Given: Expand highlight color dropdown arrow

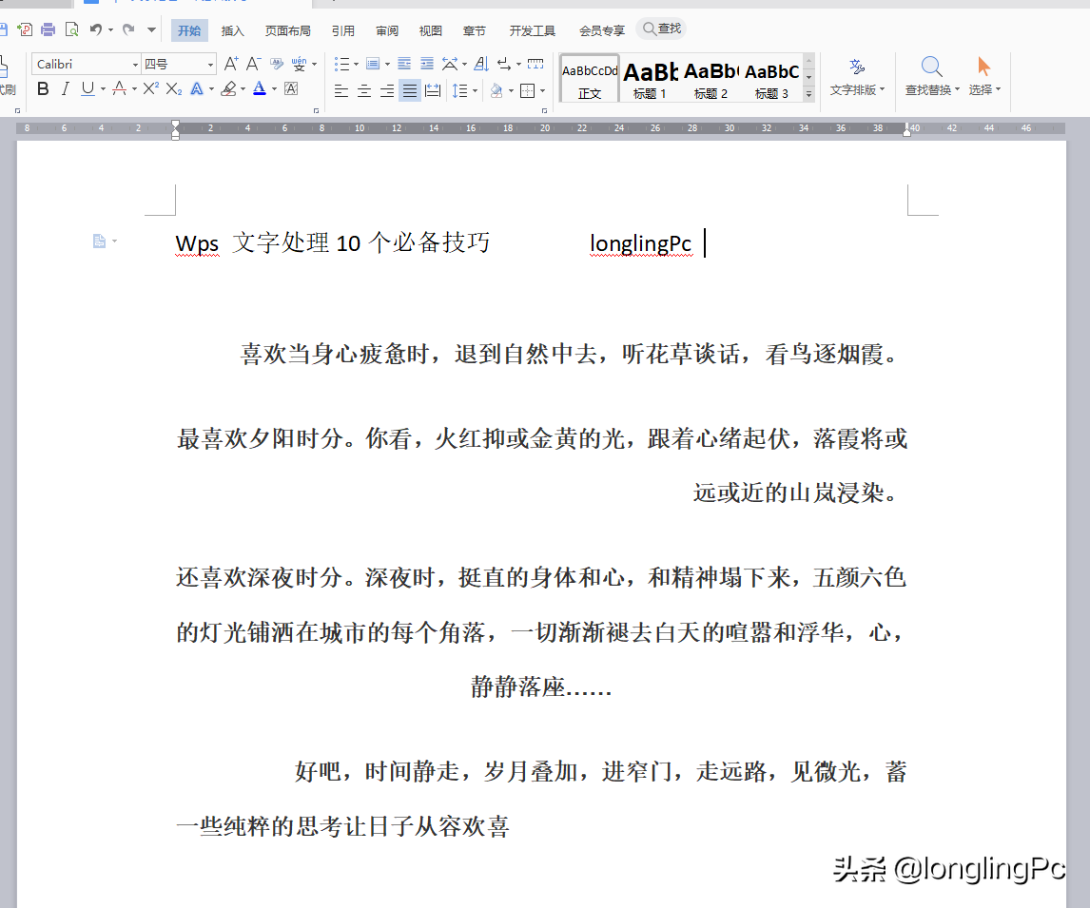Looking at the screenshot, I should click(243, 89).
